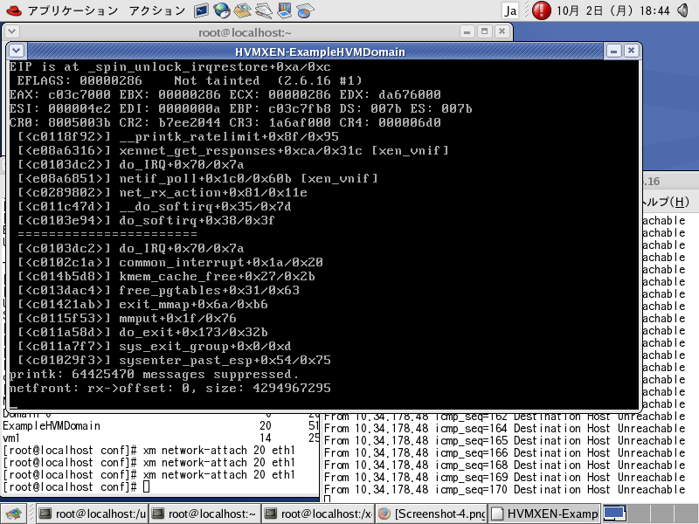Open the email client launcher icon
The image size is (699, 524).
242,10
